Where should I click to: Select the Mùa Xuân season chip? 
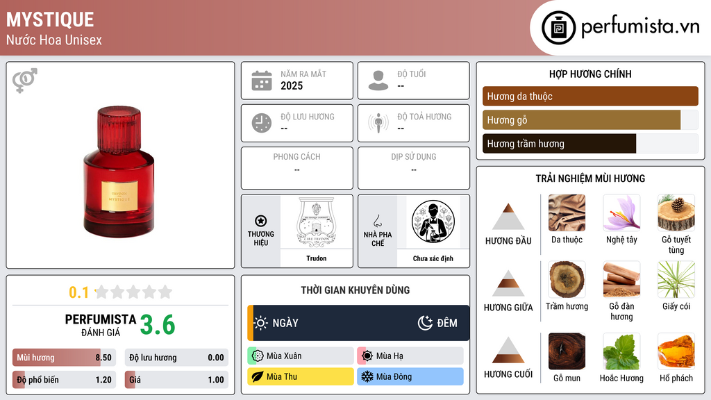pyautogui.click(x=301, y=356)
